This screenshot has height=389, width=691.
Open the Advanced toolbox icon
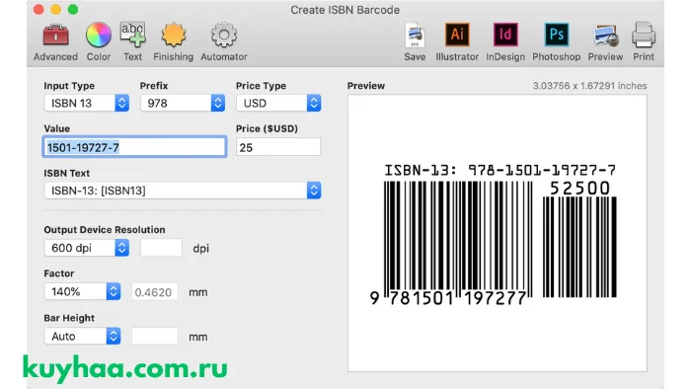[55, 36]
